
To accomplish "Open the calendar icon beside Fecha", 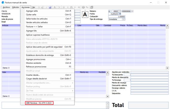I will click(x=120, y=14).
